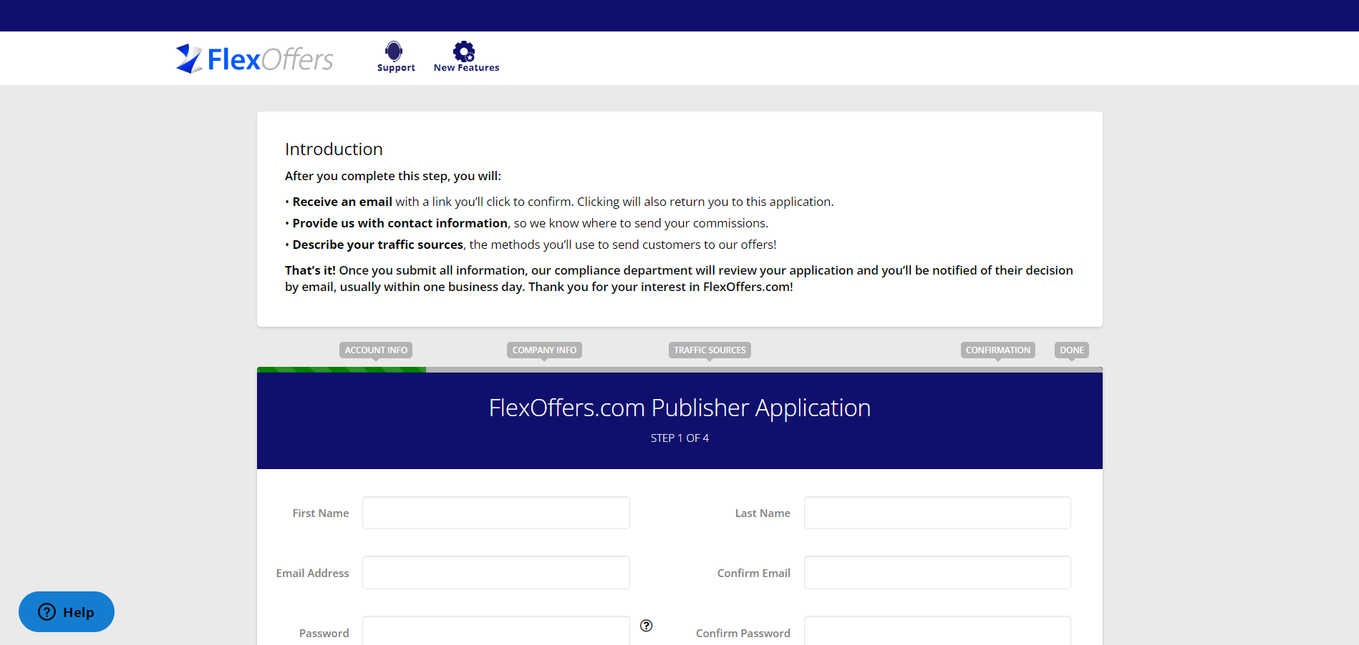Screen dimensions: 1359x645
Task: Select the Traffic Sources step marker
Action: point(710,350)
